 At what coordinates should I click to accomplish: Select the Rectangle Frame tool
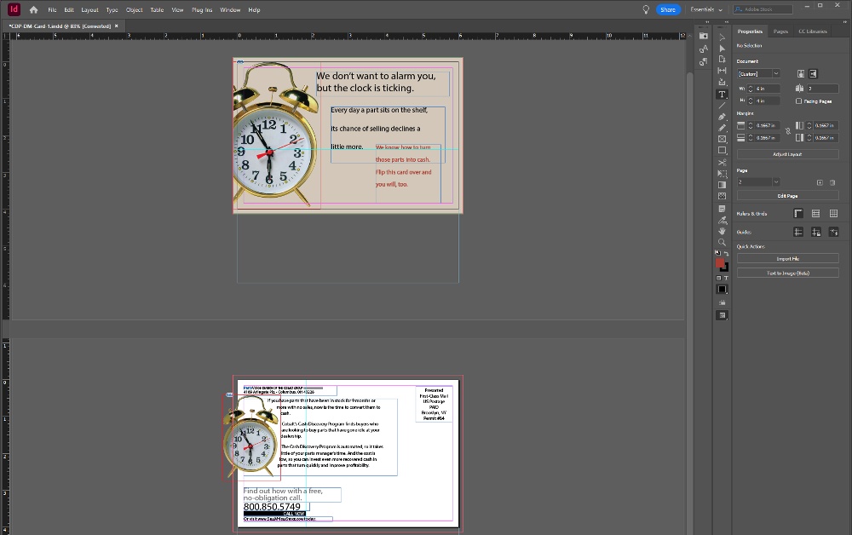(722, 139)
